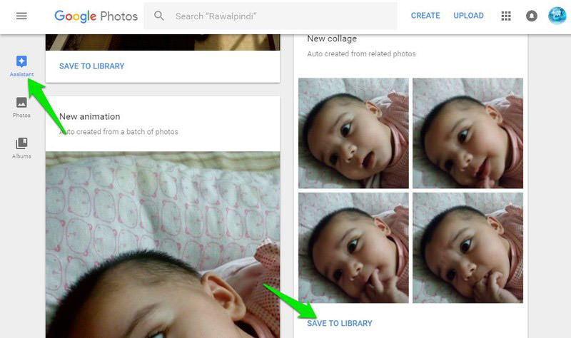Click the "New collage" card title
571x338 pixels.
pyautogui.click(x=332, y=39)
